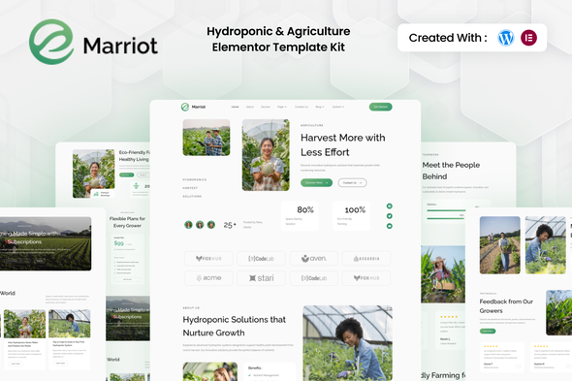Click the greenhouse woman photo in About Us
Viewport: 572px width, 381px height.
[348, 343]
